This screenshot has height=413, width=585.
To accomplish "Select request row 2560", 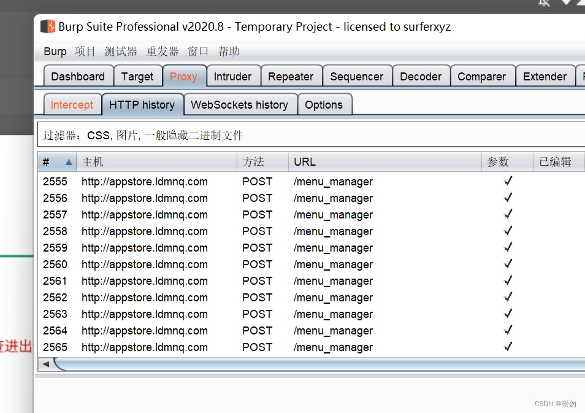I will tap(311, 264).
